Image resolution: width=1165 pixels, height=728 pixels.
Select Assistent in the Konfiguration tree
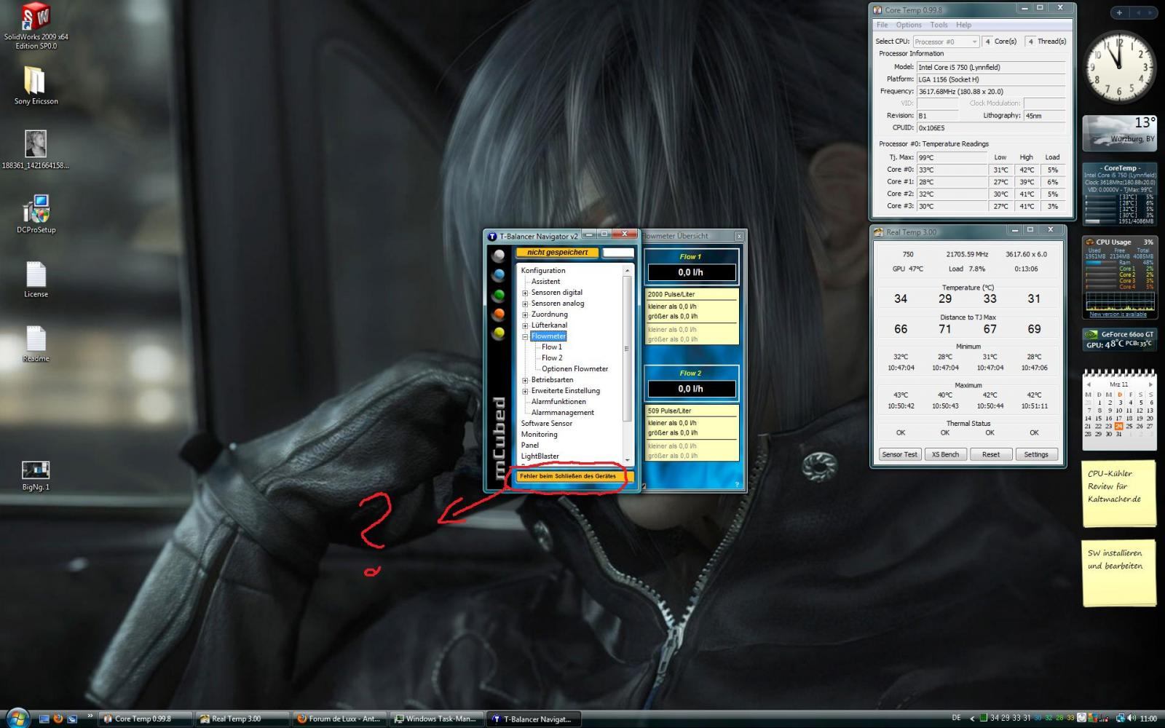point(545,282)
